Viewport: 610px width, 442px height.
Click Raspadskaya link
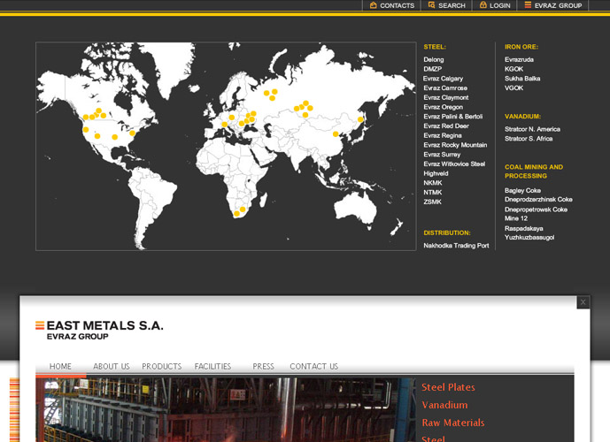(x=523, y=228)
